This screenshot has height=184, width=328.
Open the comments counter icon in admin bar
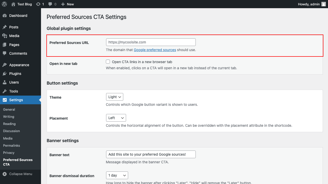50,4
